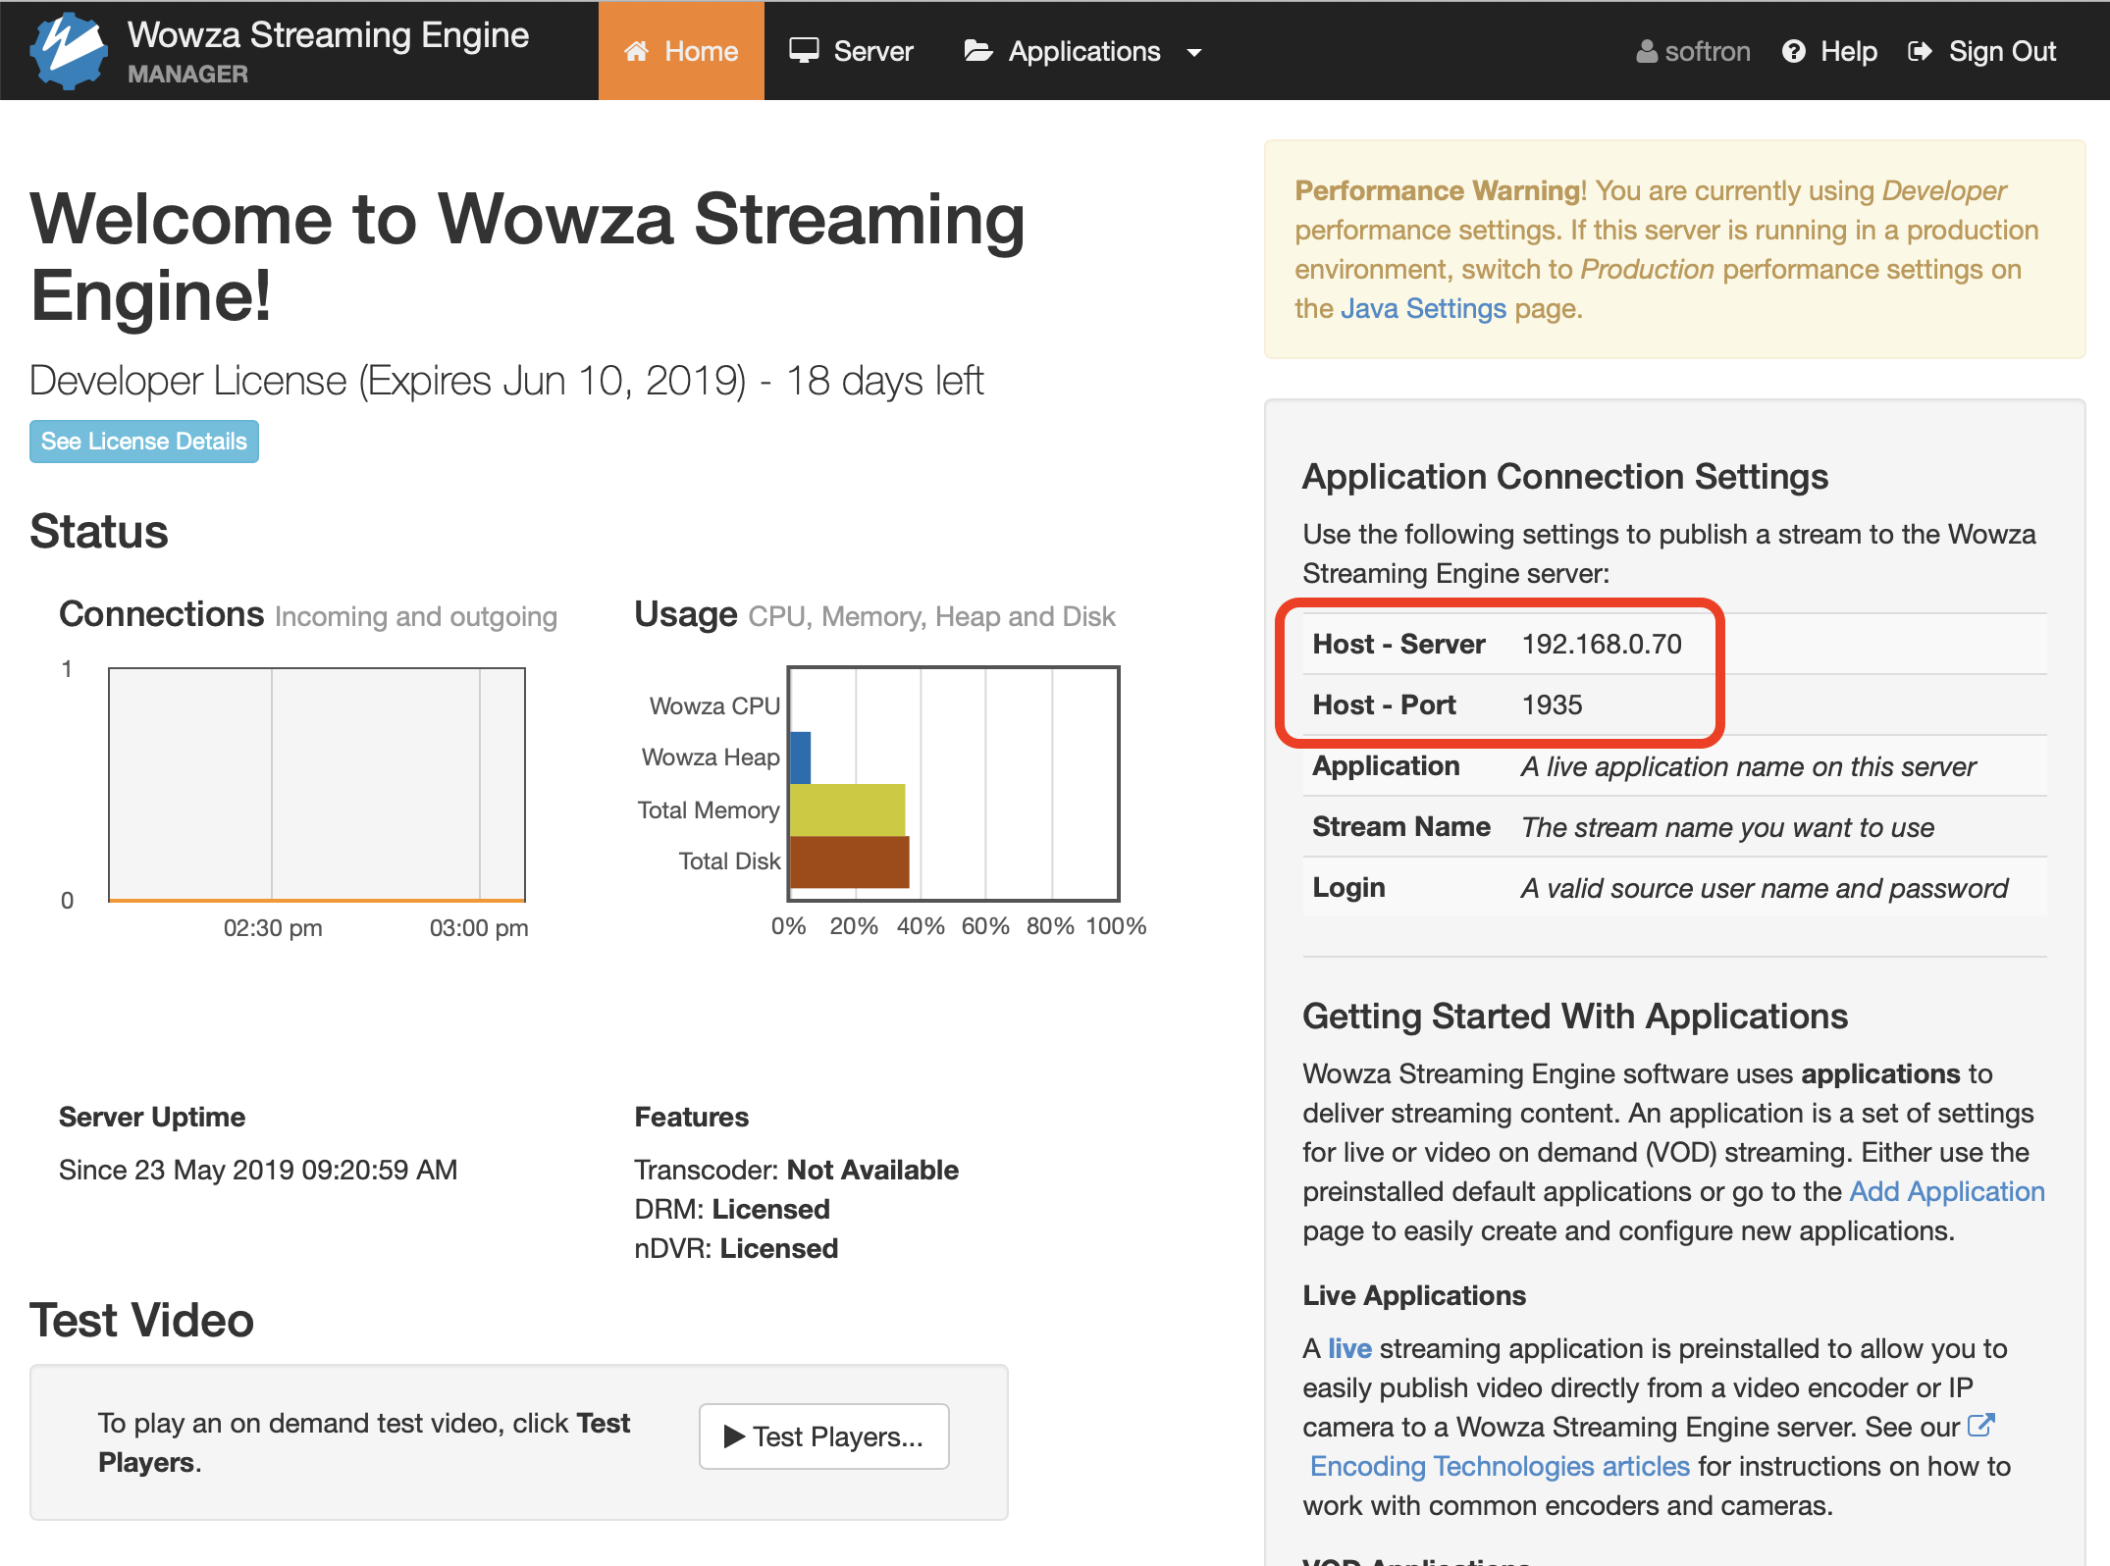Screen dimensions: 2110x1566
Task: Click 'DRM: Licensed' text
Action: coord(732,1209)
